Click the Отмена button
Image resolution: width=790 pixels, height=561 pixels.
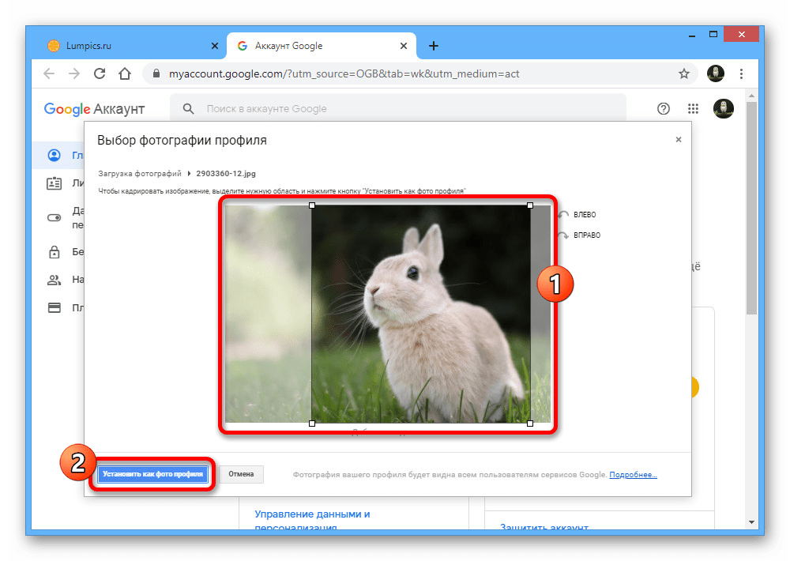pyautogui.click(x=241, y=474)
